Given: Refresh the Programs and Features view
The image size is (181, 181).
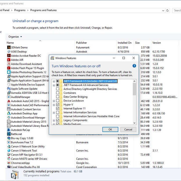Looking at the screenshot, I should [167, 11].
